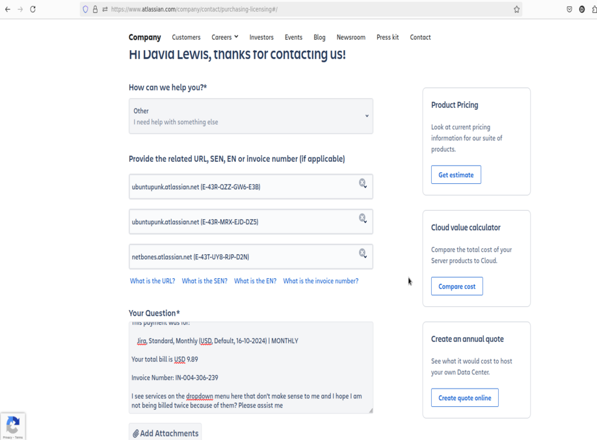The image size is (597, 440).
Task: Clear the E-43R-QZZ-GW6-E3B entry
Action: (362, 183)
